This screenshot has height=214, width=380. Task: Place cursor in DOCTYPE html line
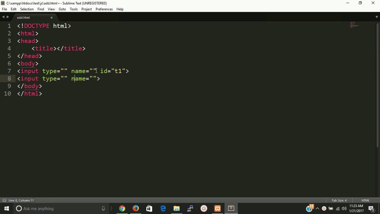pyautogui.click(x=44, y=26)
